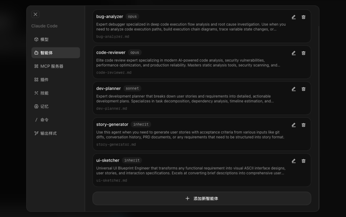Image resolution: width=346 pixels, height=217 pixels.
Task: Click the pencil icon for ui-sketcher
Action: click(293, 161)
